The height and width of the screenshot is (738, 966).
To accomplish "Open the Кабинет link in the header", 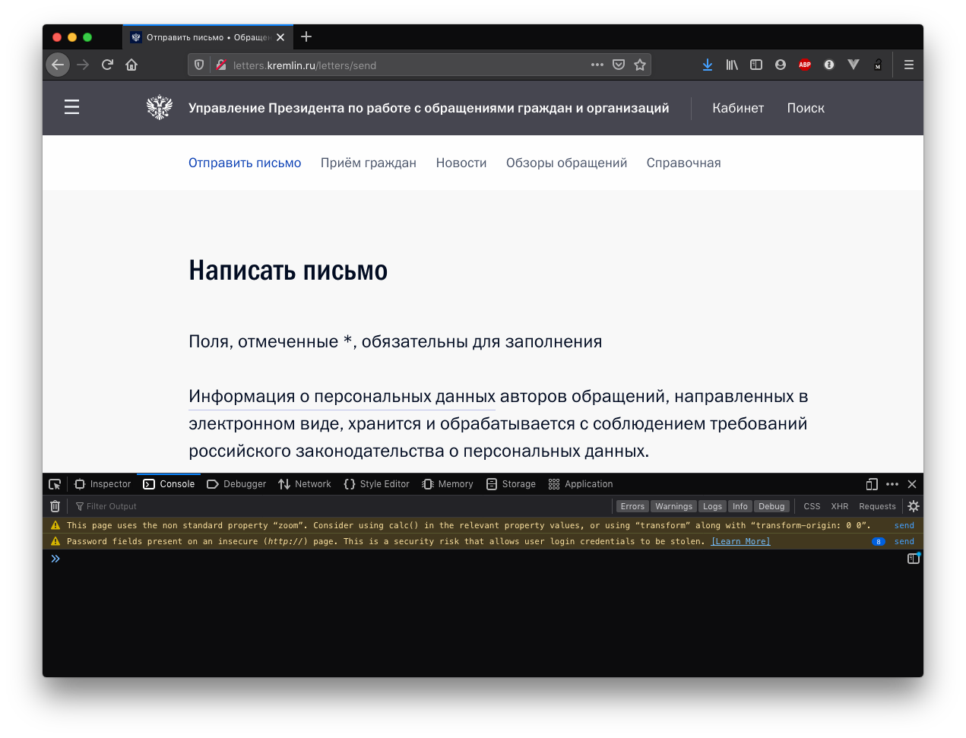I will pos(738,108).
